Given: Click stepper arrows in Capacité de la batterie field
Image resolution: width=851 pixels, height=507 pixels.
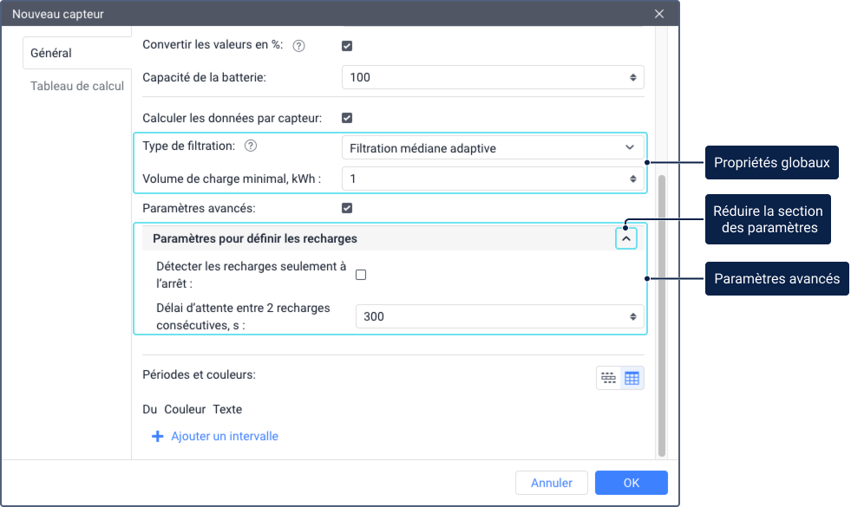Looking at the screenshot, I should click(632, 77).
